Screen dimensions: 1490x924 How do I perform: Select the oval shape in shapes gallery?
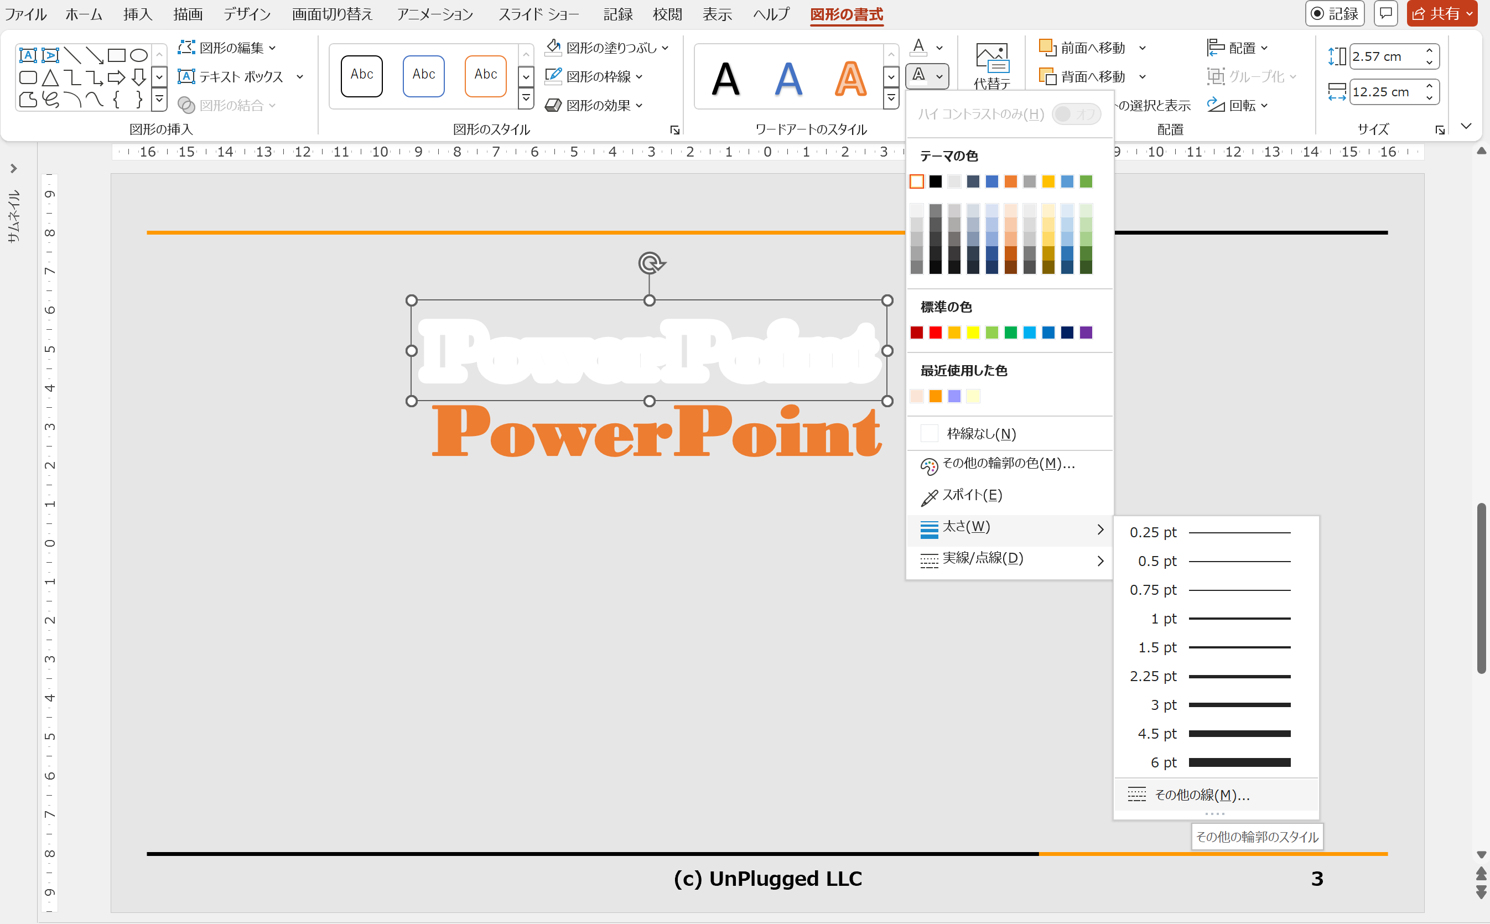(x=139, y=55)
